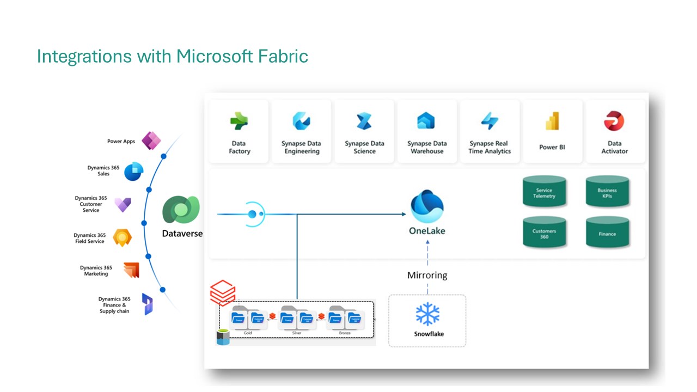697x392 pixels.
Task: Click the Databricks red layered logo
Action: 223,293
